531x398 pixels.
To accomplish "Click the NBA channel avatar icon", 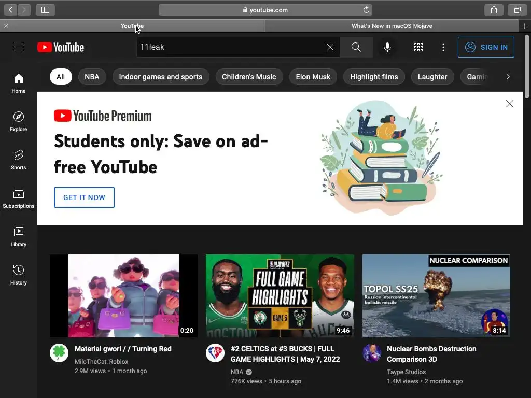I will 215,353.
